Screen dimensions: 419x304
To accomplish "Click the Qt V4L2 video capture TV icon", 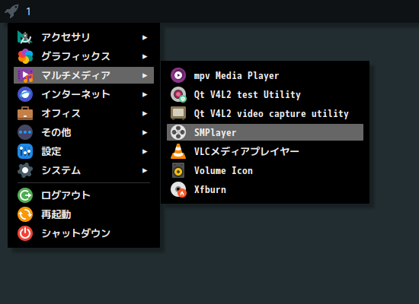I will 178,113.
